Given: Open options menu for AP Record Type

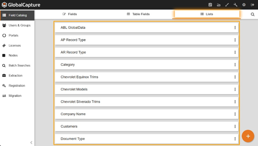Looking at the screenshot, I should coord(235,40).
